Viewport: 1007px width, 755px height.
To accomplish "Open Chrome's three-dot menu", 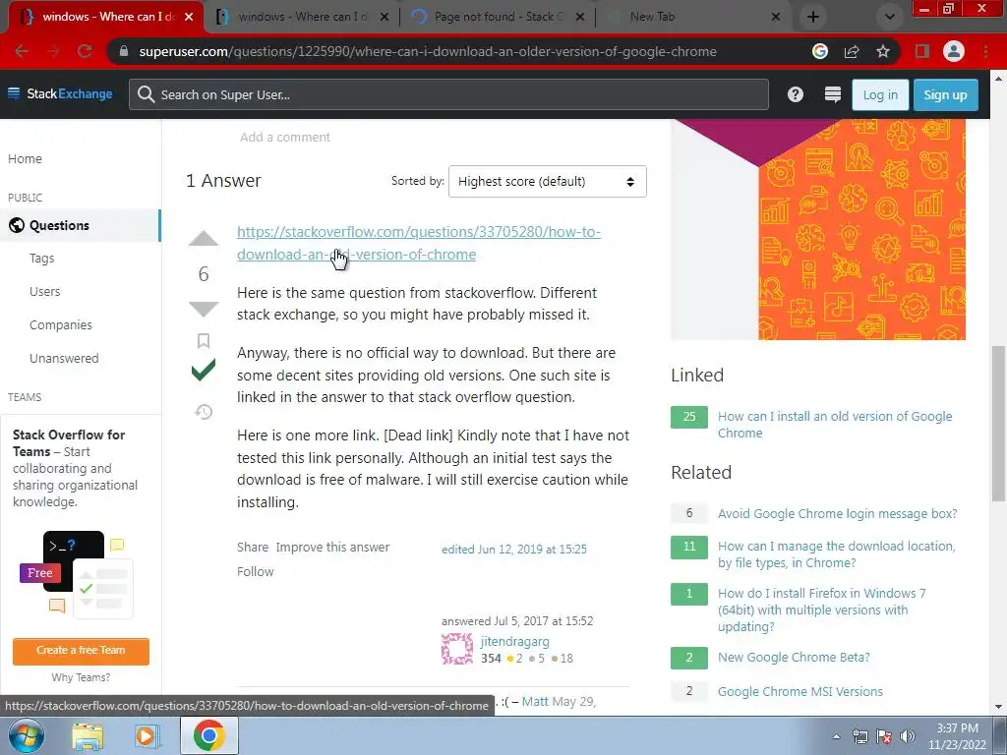I will [x=985, y=51].
